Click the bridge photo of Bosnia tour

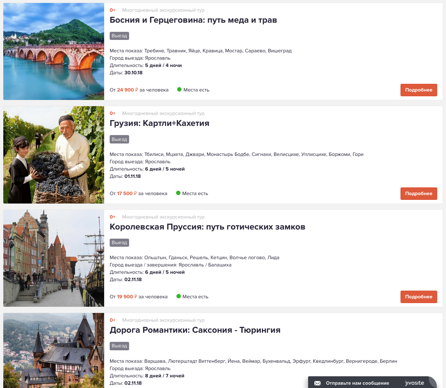[x=54, y=51]
